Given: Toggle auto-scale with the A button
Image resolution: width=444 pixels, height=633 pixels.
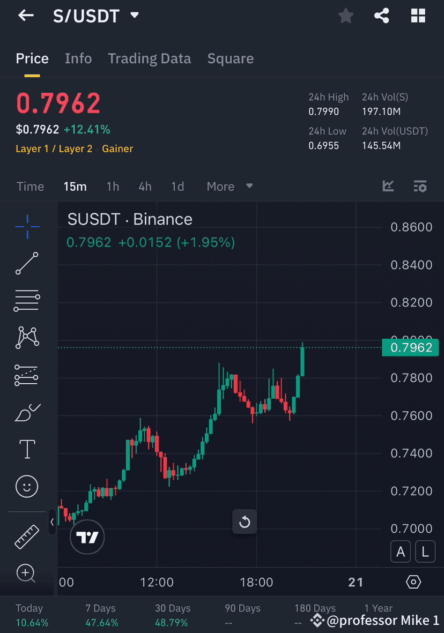Looking at the screenshot, I should click(x=401, y=551).
